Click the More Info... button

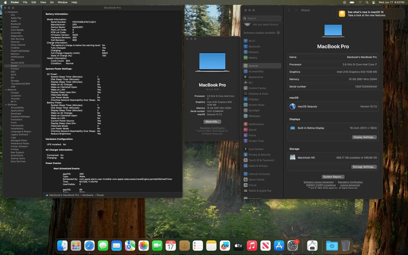[212, 122]
